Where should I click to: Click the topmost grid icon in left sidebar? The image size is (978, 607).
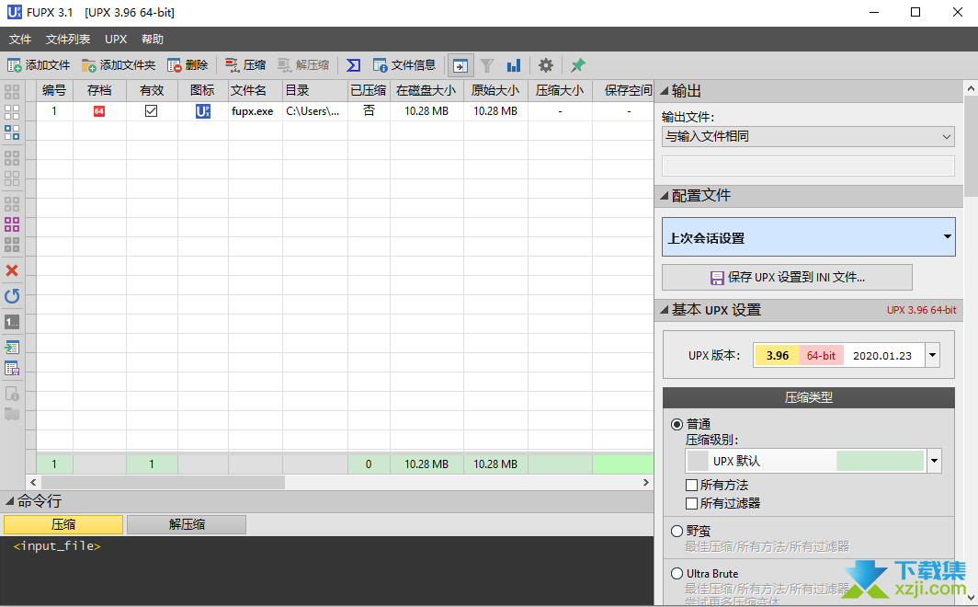[x=12, y=92]
